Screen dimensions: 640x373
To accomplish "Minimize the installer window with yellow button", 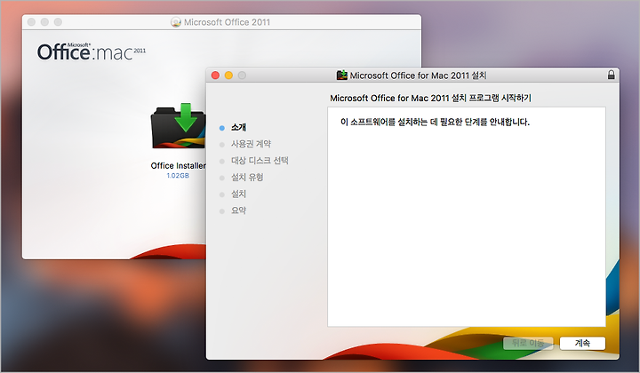I will point(228,75).
